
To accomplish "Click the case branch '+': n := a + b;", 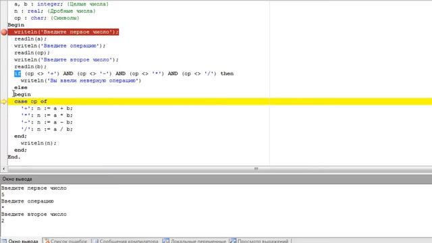I will (x=47, y=108).
